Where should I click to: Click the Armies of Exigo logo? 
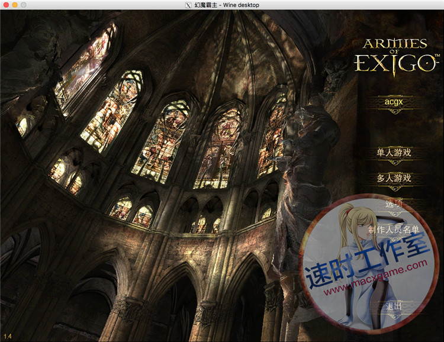(x=397, y=57)
